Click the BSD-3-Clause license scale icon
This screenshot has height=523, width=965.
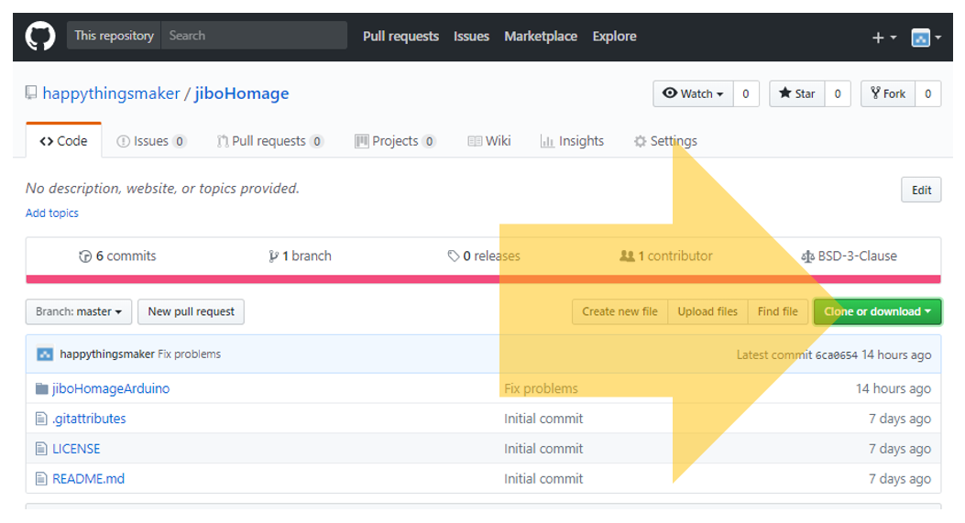point(807,256)
